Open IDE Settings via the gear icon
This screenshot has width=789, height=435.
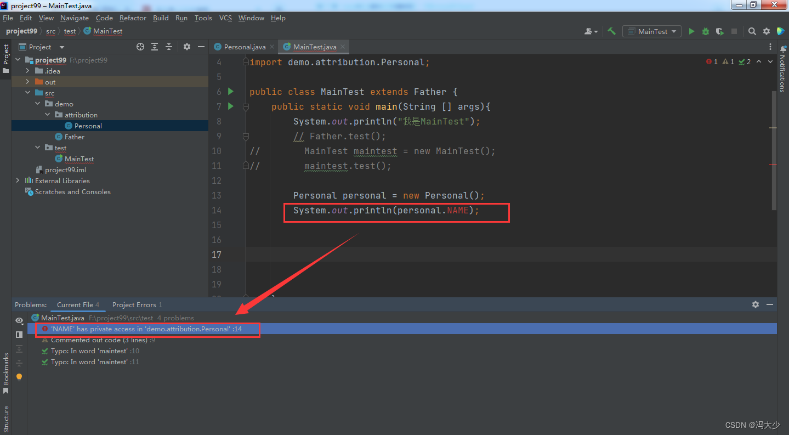766,31
